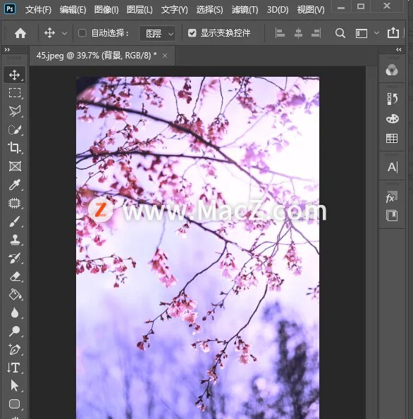The width and height of the screenshot is (413, 419).
Task: Open the grid Patterns panel icon
Action: click(x=392, y=139)
